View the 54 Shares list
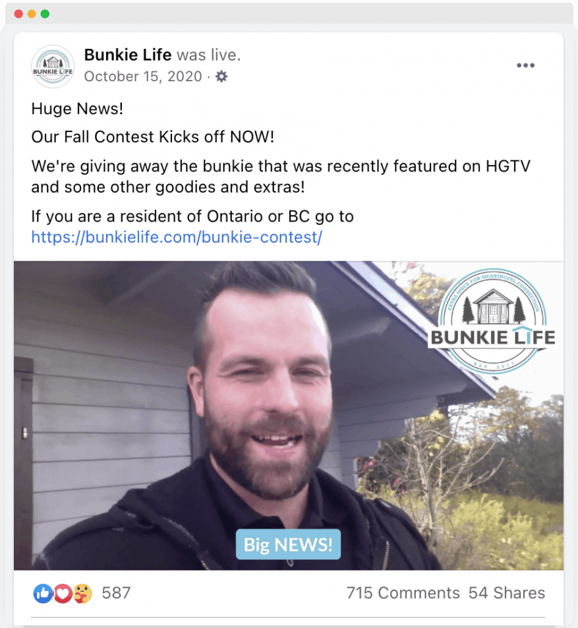The width and height of the screenshot is (578, 628). coord(507,593)
